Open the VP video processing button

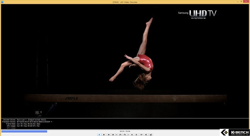tap(141, 134)
